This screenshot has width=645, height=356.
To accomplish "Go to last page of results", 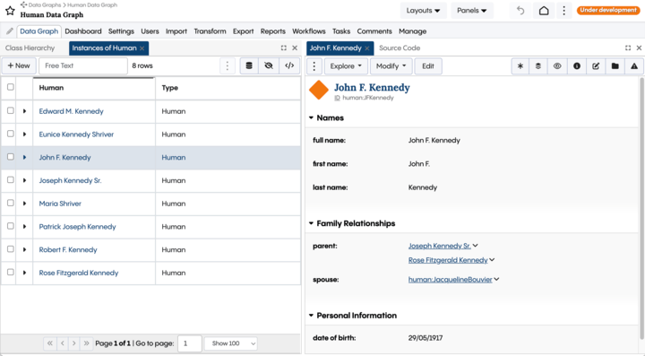I will click(x=86, y=343).
